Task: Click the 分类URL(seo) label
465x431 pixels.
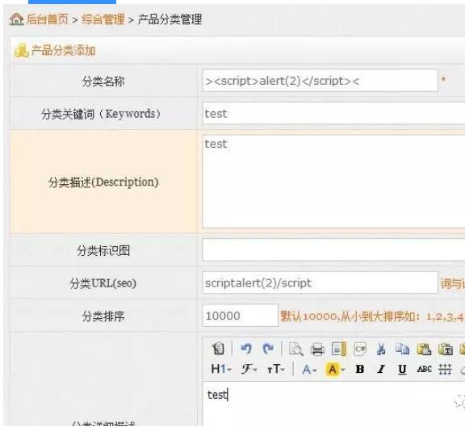Action: tap(103, 283)
